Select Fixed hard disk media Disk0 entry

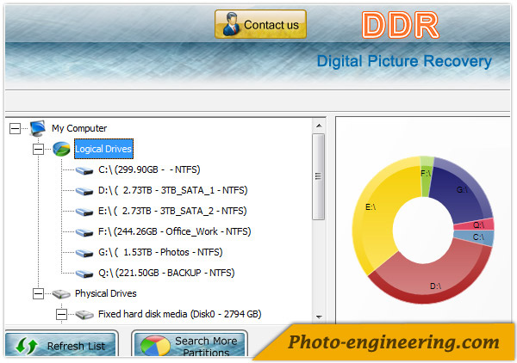[x=180, y=314]
